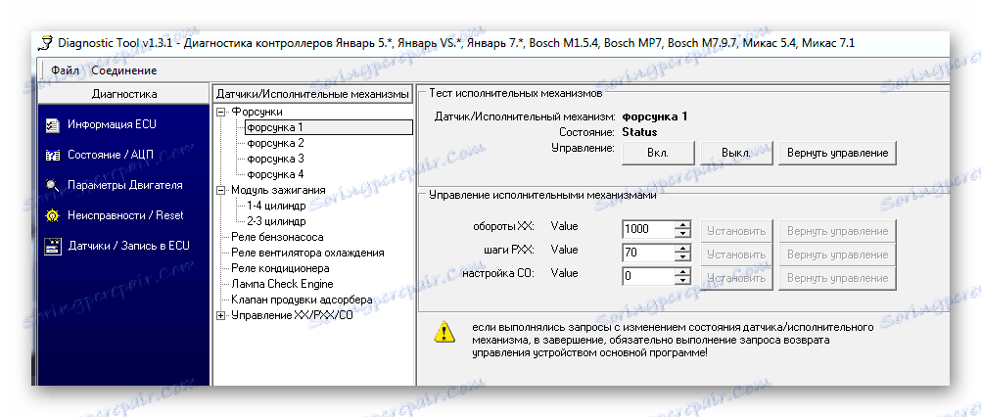
Task: Increase обороты ХХ with up arrow
Action: point(682,225)
